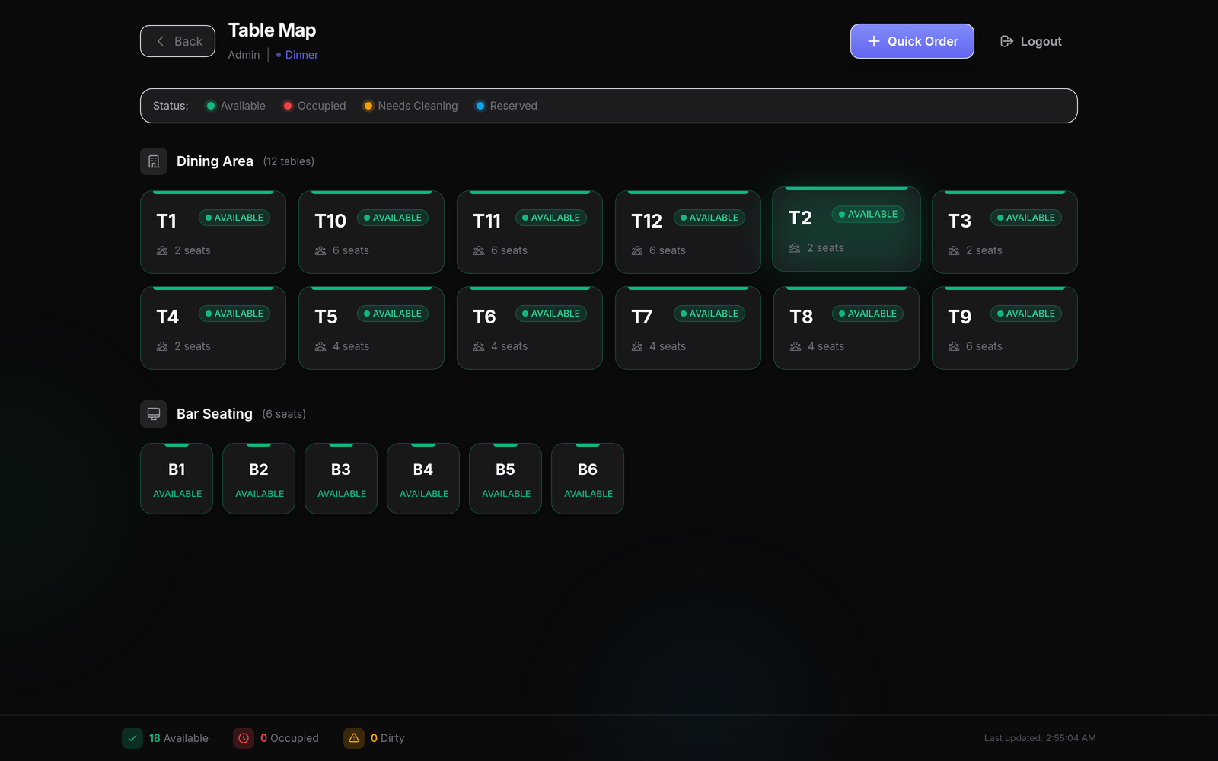
Task: Select bar seat B3
Action: pyautogui.click(x=341, y=479)
